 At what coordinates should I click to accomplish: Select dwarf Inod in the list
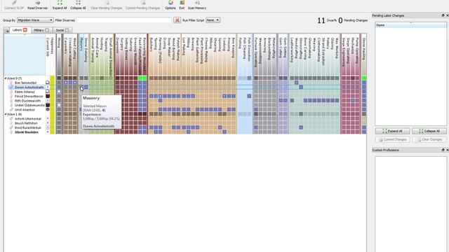coord(28,127)
